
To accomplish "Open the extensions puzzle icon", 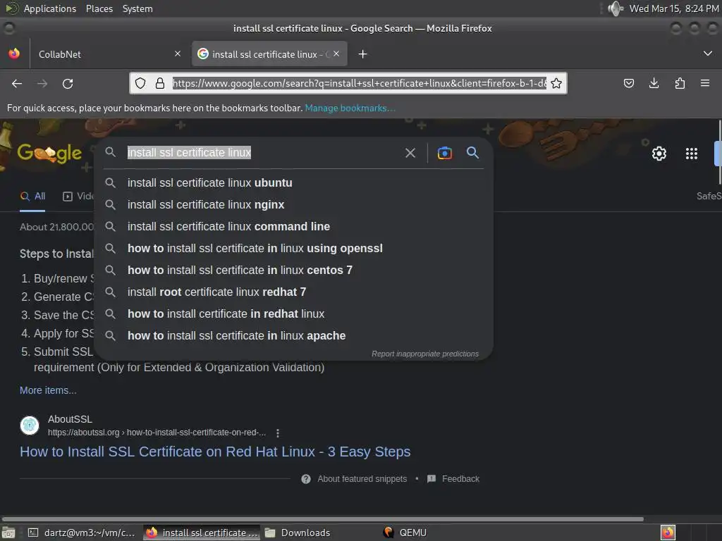I will pos(680,83).
